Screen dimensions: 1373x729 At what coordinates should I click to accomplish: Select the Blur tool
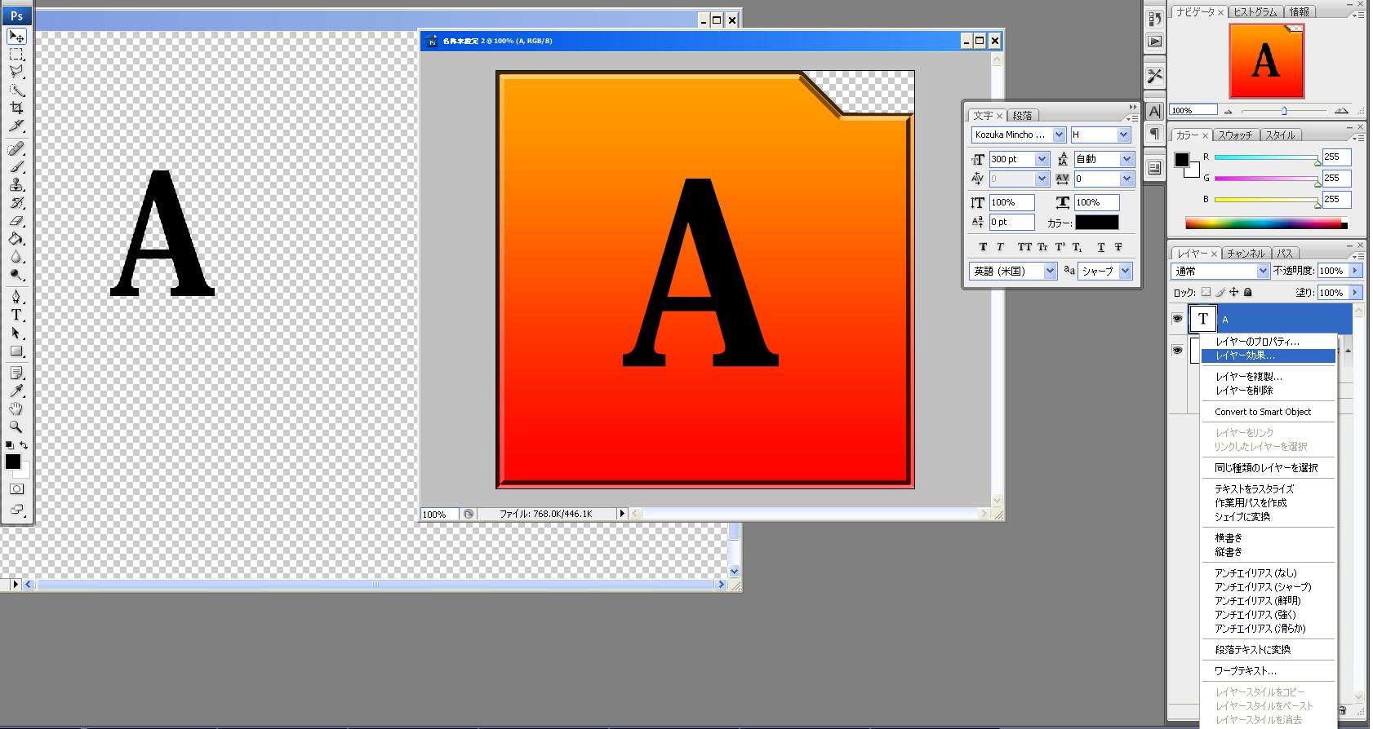click(x=16, y=257)
